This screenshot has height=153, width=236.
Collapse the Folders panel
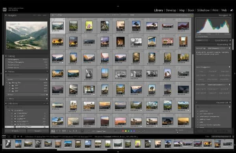point(6,71)
